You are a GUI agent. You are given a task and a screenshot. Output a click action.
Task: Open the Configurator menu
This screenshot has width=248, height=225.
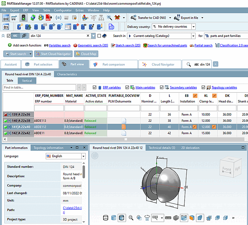click(62, 10)
